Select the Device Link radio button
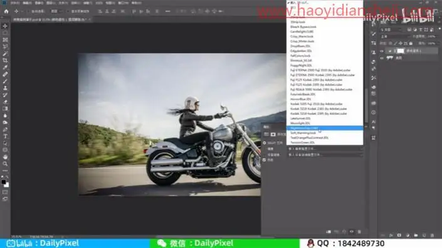 (x=265, y=155)
